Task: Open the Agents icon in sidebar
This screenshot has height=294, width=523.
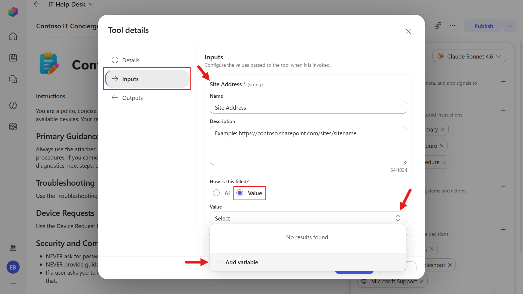Action: point(13,58)
